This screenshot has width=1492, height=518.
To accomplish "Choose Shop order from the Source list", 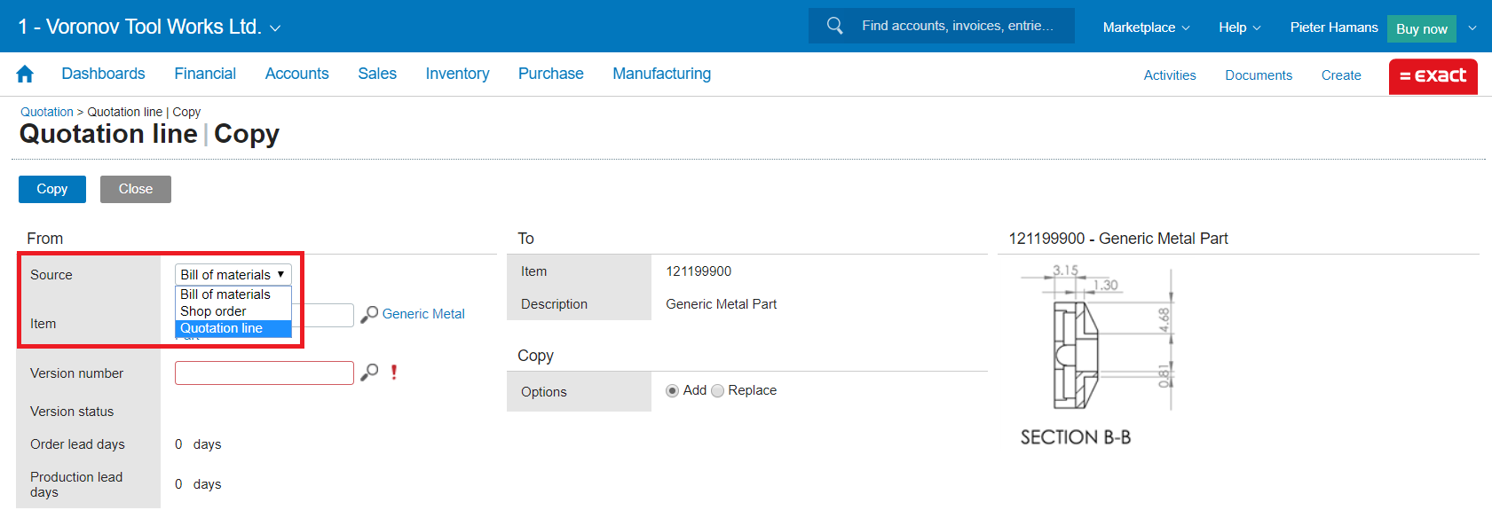I will (x=213, y=311).
